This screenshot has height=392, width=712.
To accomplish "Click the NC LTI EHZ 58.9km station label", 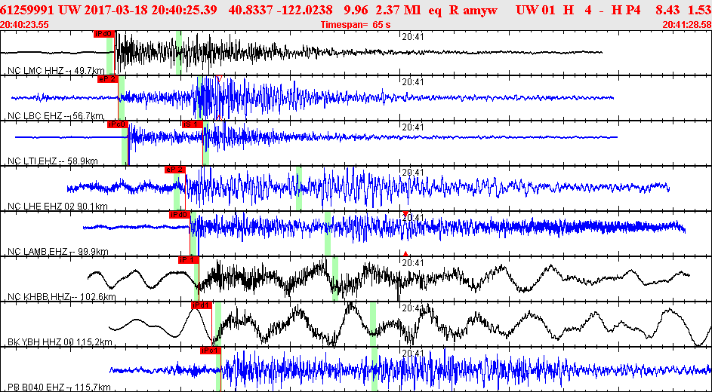I will pyautogui.click(x=53, y=161).
